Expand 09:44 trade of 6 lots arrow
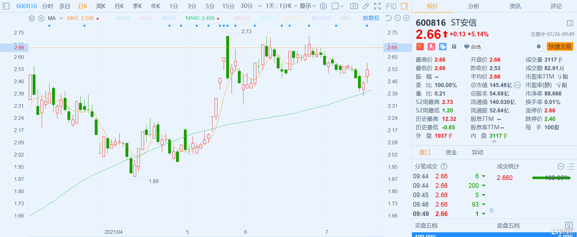Viewport: 577px width, 237px height. pos(484,176)
